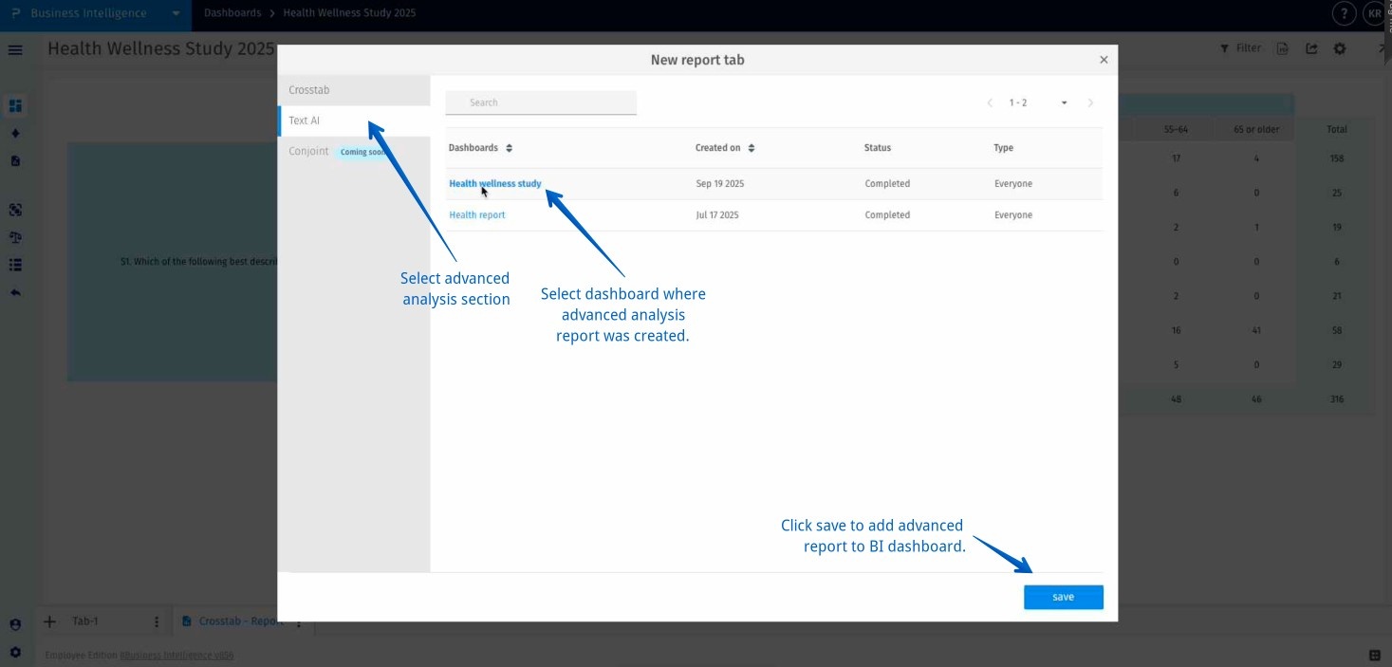Open the hamburger menu in the sidebar
This screenshot has width=1392, height=667.
coord(15,49)
